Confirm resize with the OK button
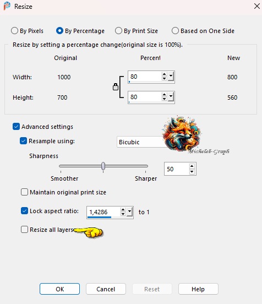 [x=59, y=289]
